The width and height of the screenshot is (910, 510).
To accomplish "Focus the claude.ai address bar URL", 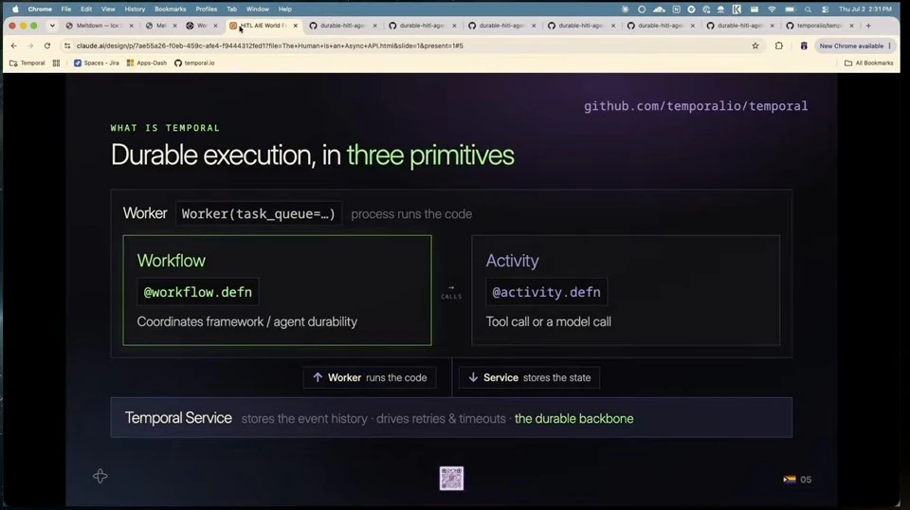I will click(x=270, y=46).
